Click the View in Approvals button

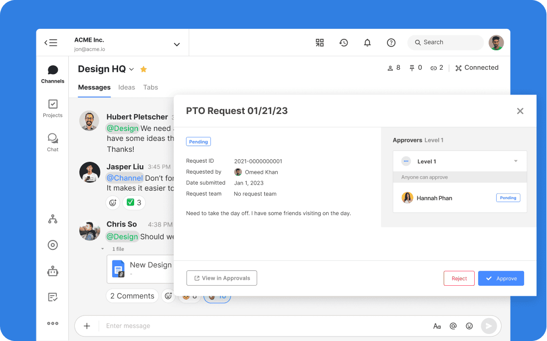point(222,278)
